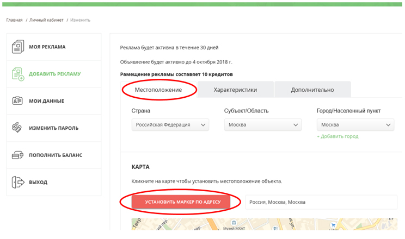Viewport: 405px width, 239px height.
Task: Click the Музей МХАТ marker on the map
Action: coord(232,223)
